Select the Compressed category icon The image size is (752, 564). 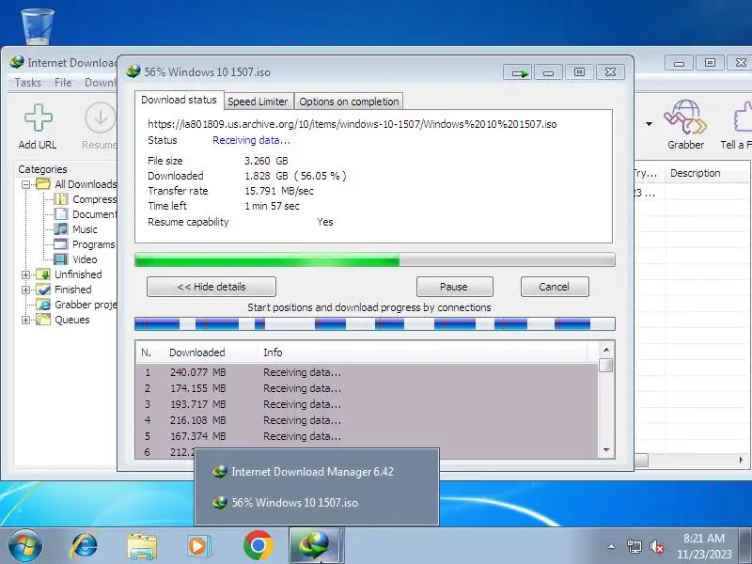(61, 199)
